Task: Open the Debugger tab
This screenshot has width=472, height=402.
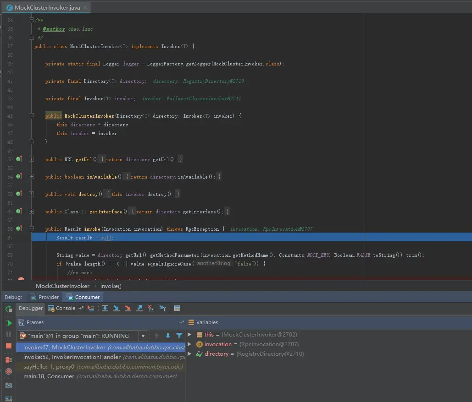Action: point(31,308)
